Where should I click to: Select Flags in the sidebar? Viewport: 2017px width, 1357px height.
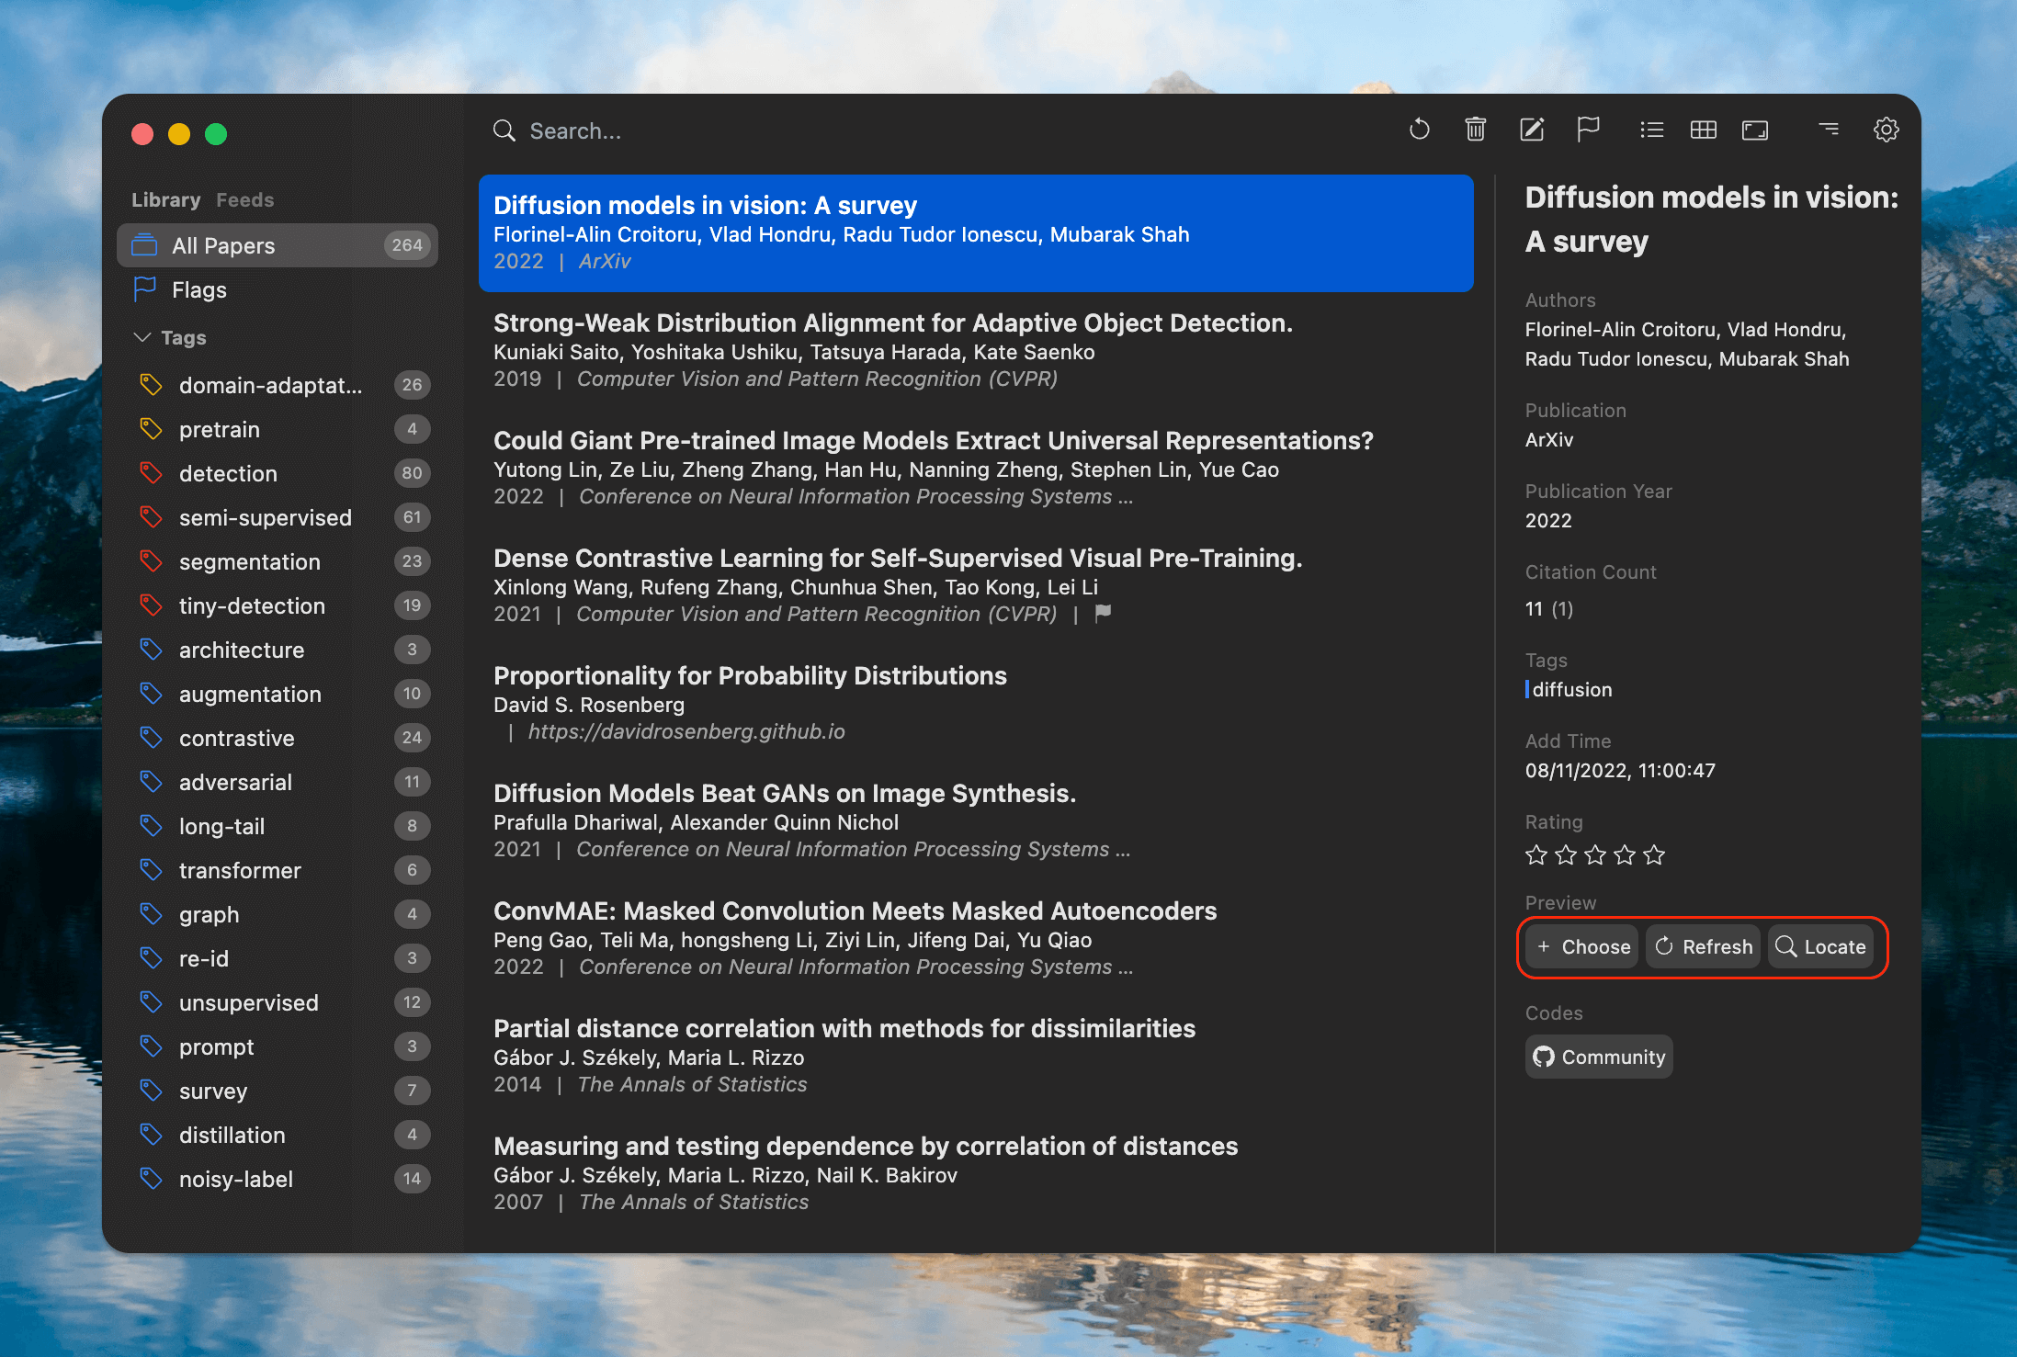pos(199,290)
